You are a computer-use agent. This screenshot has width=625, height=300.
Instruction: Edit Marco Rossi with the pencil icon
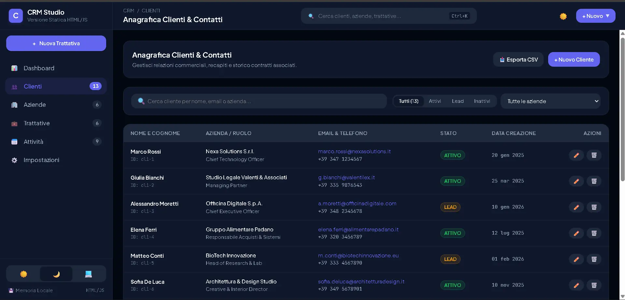tap(576, 155)
